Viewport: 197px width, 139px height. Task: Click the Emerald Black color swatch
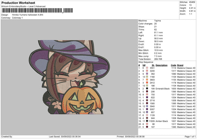click(x=147, y=89)
